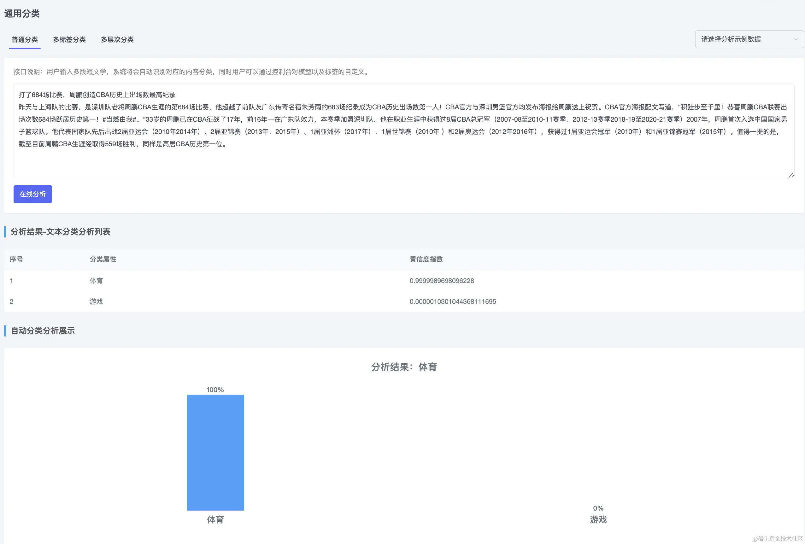Click the 分析结果-文本分类分析列表 section header

click(x=60, y=232)
